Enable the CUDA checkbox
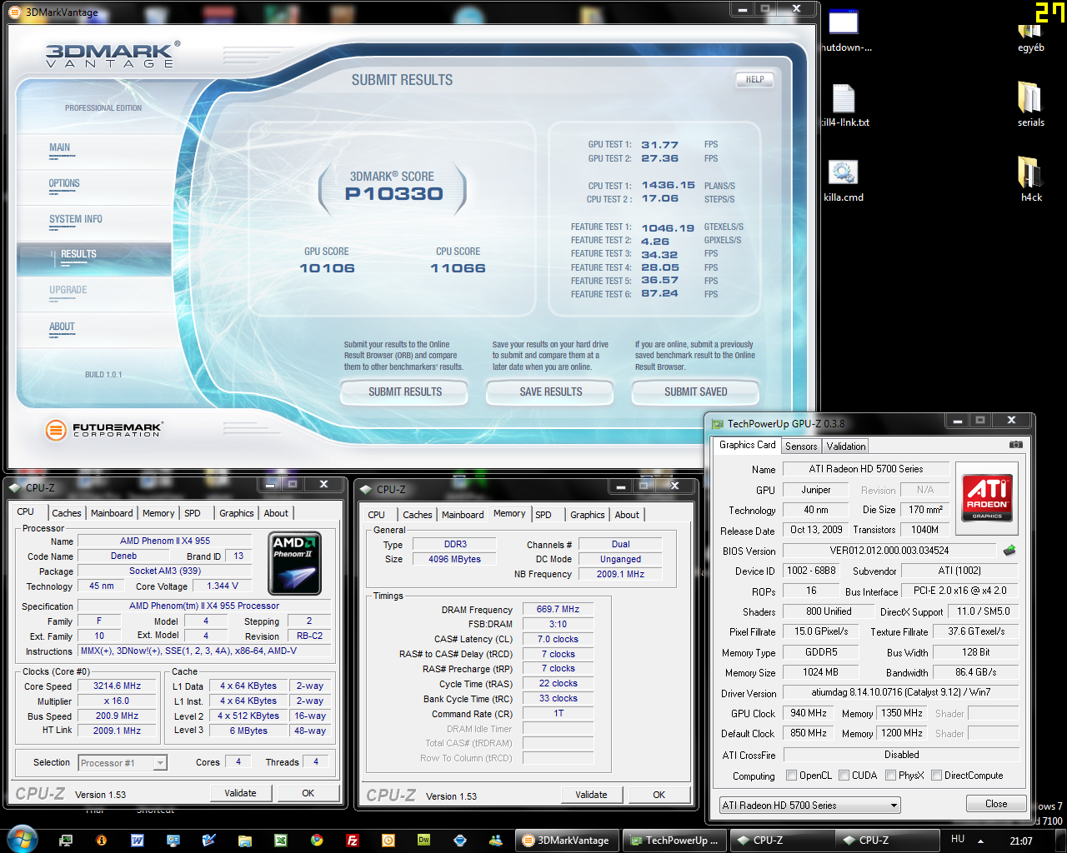The image size is (1067, 853). [844, 776]
